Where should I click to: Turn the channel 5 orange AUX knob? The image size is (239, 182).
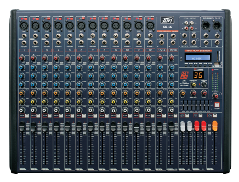coord(68,93)
